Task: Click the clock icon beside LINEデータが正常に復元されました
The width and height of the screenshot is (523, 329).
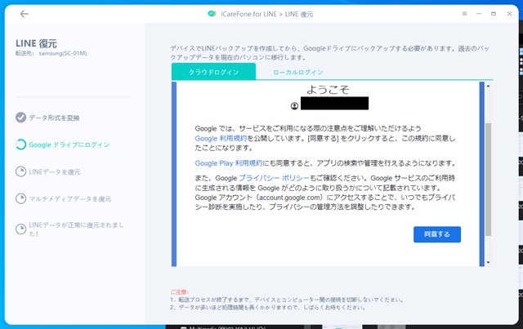Action: pyautogui.click(x=20, y=229)
